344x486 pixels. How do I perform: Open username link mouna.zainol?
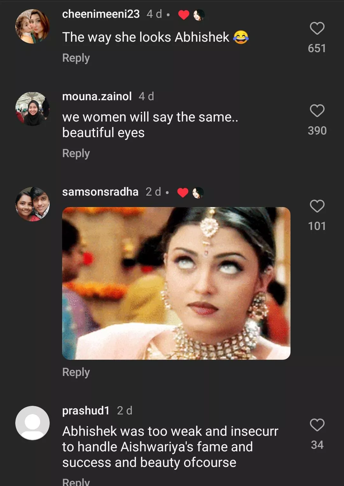(x=97, y=96)
